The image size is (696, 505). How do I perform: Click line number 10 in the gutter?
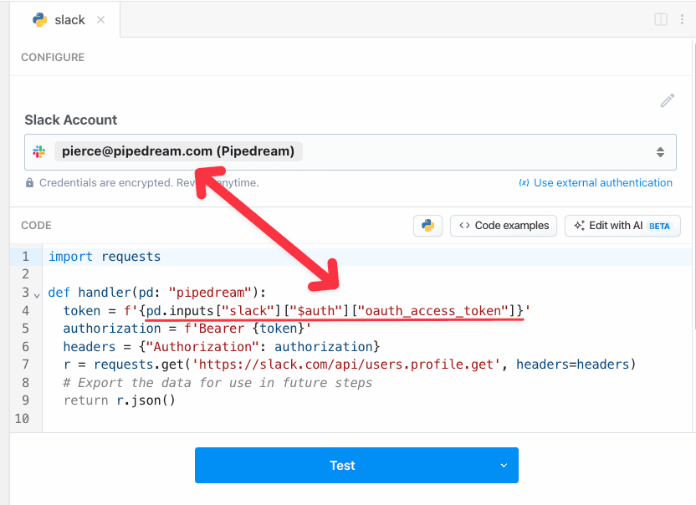click(22, 419)
